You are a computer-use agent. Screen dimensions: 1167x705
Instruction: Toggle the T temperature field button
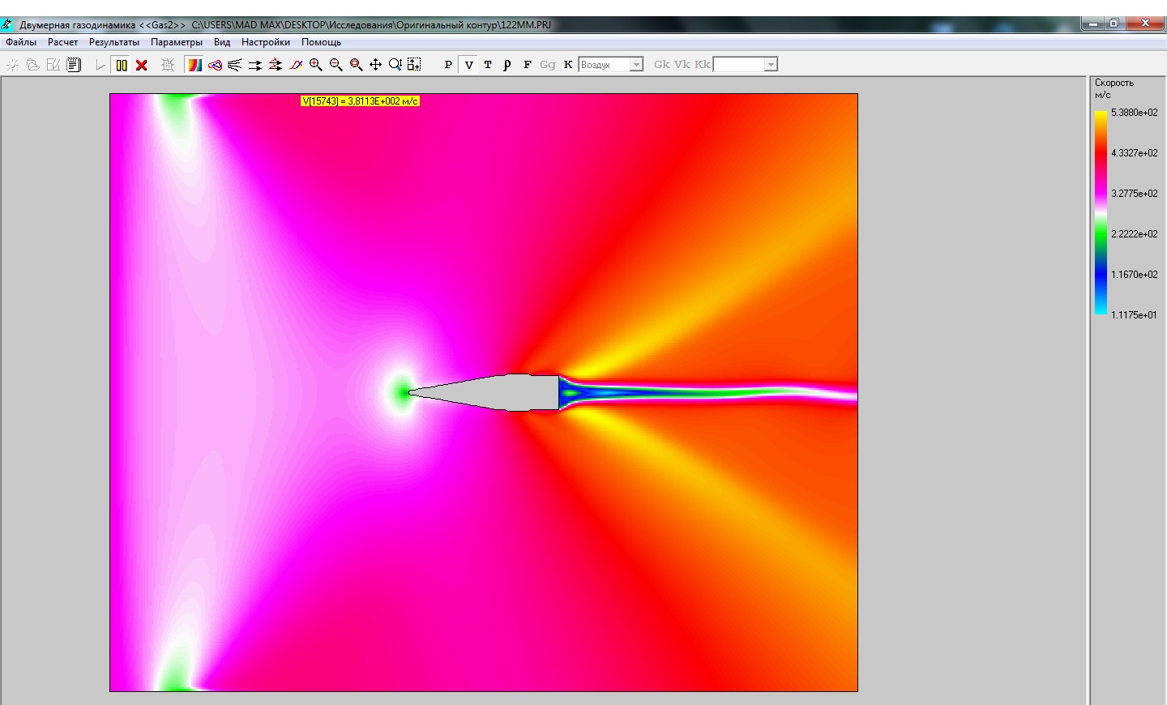[488, 65]
